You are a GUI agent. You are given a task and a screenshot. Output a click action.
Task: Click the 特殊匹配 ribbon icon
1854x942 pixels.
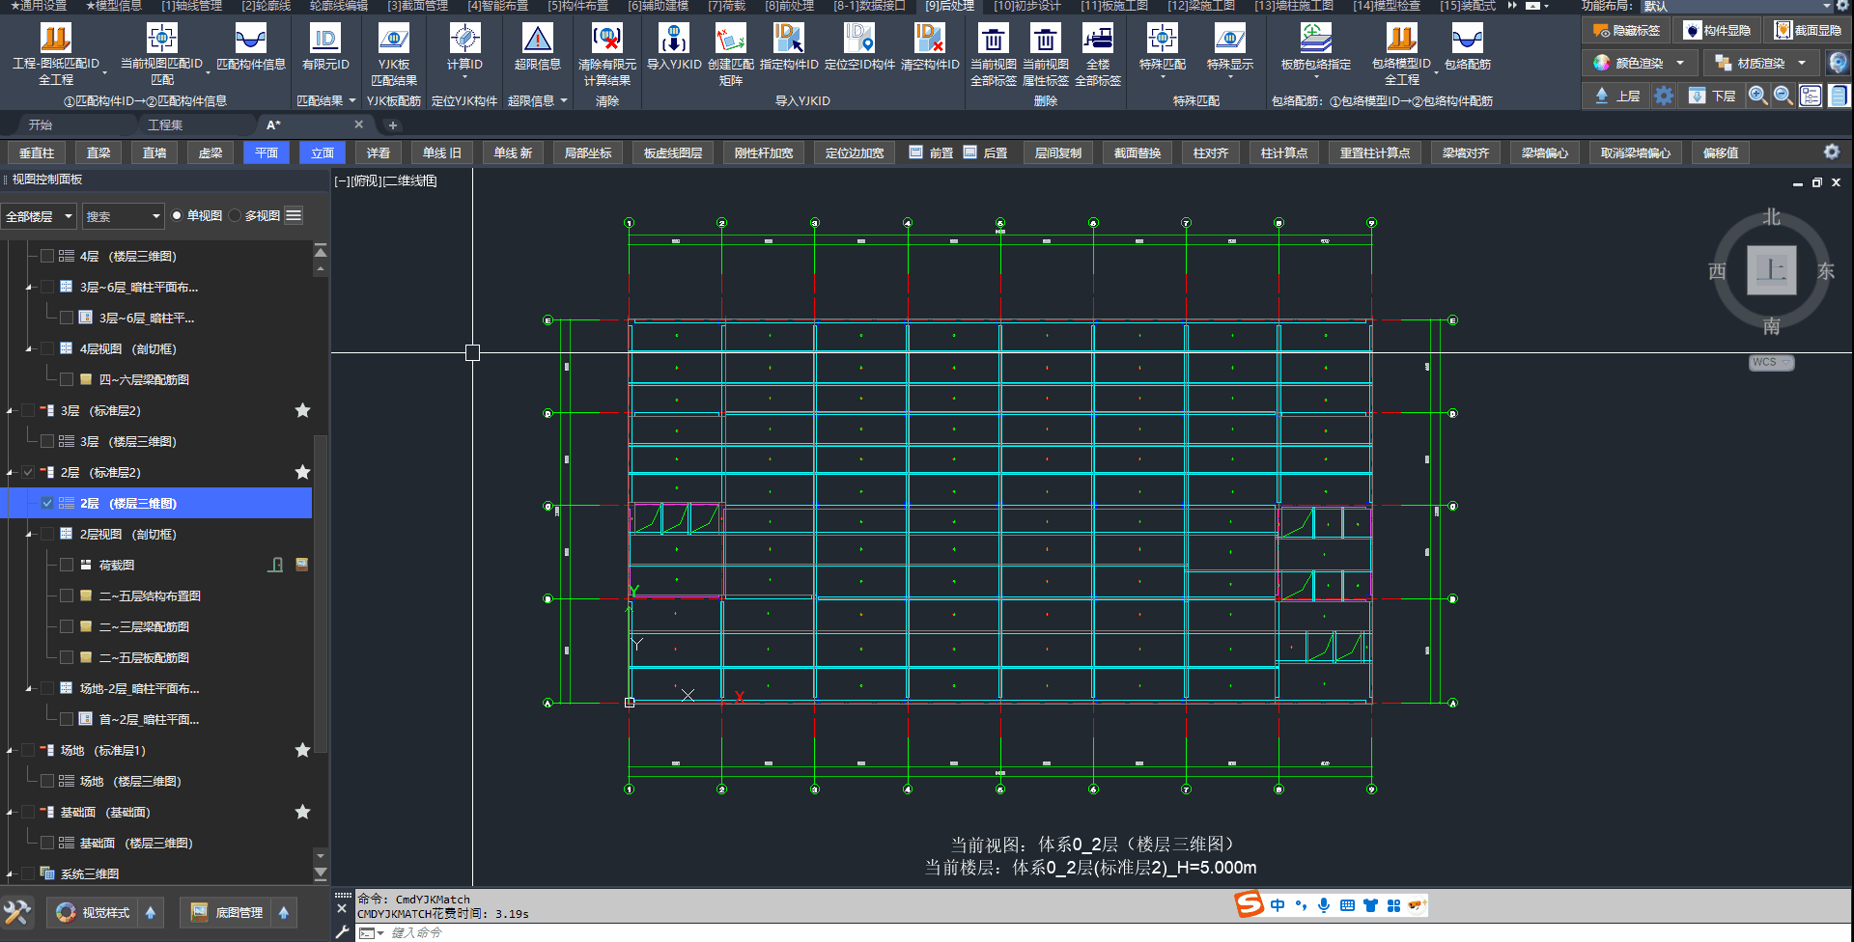[x=1162, y=40]
